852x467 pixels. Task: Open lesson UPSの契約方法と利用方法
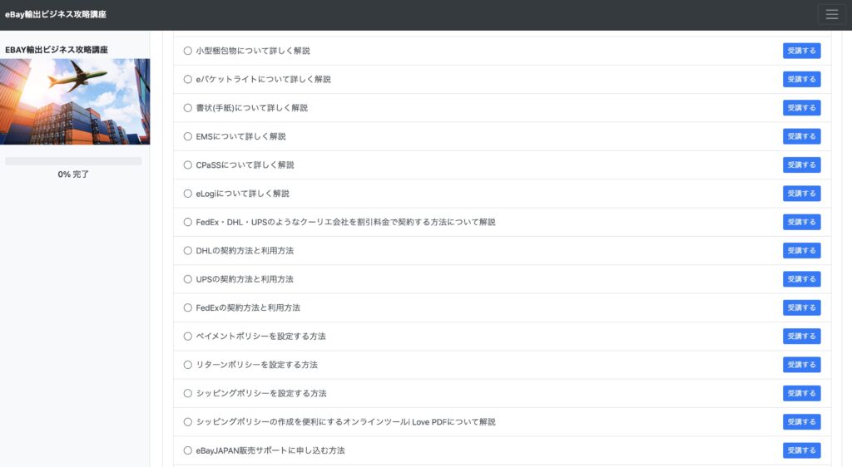pos(245,279)
